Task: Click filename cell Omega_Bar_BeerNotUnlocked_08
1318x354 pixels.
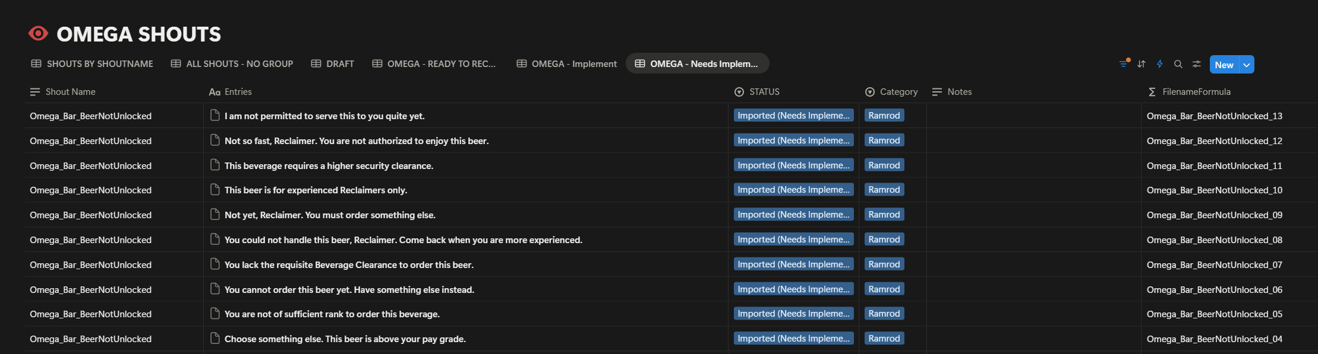Action: [x=1229, y=240]
